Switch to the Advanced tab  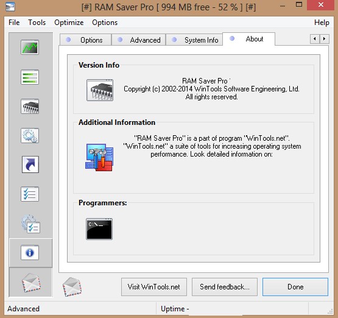139,40
